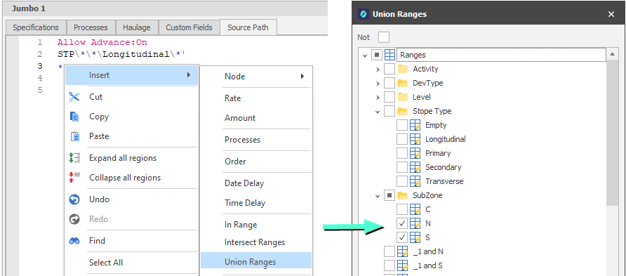Click the Collapse all regions icon
Viewport: 626px width, 276px height.
pos(74,178)
